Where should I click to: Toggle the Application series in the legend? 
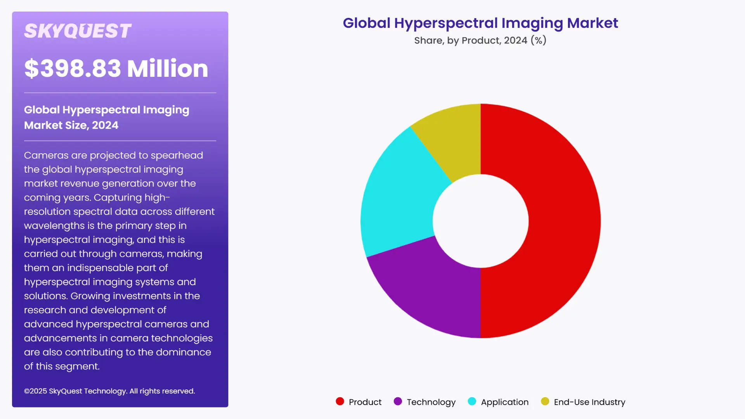[504, 402]
